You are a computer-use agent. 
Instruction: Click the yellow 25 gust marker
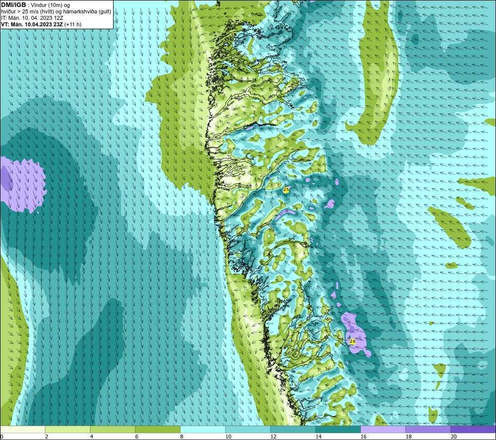coord(286,190)
